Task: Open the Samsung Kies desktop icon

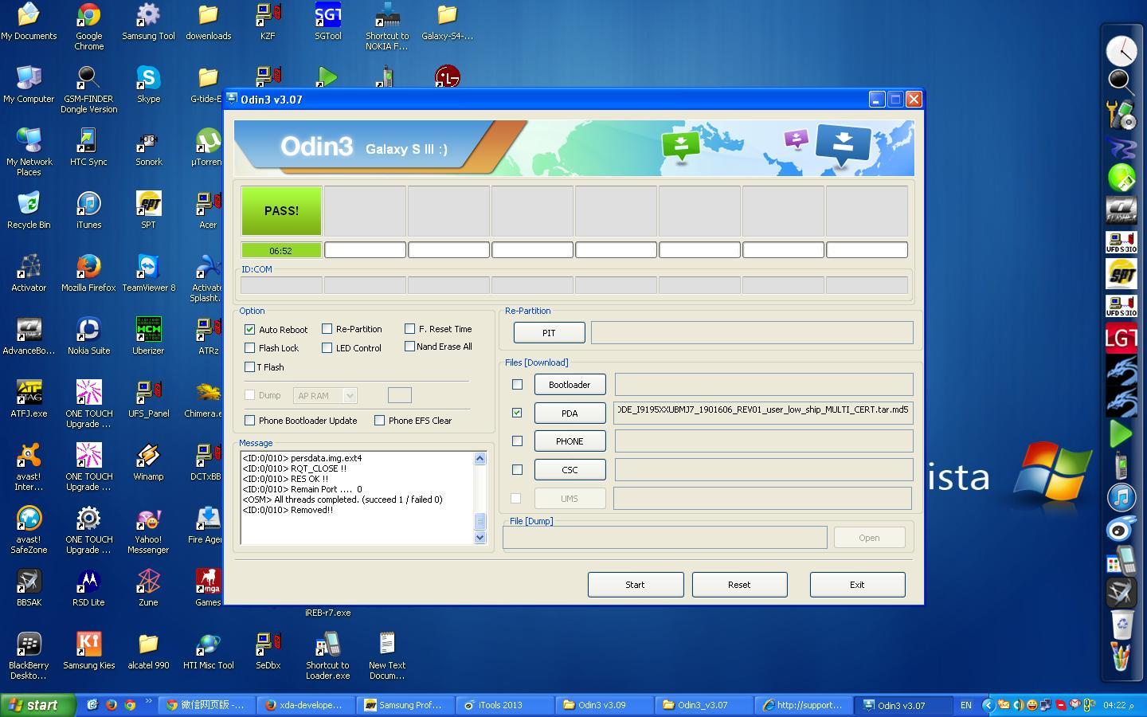Action: [x=88, y=651]
